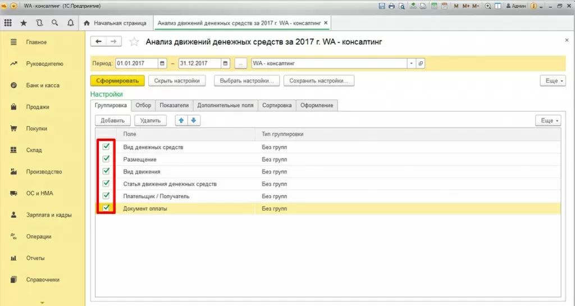Open the Админ user menu
This screenshot has width=575, height=306.
(x=515, y=6)
